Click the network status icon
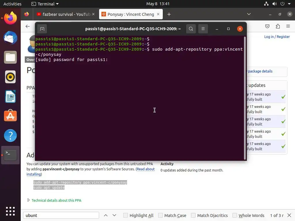This screenshot has height=221, width=295. [266, 4]
